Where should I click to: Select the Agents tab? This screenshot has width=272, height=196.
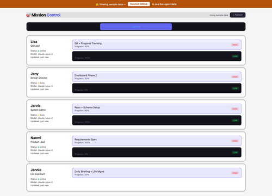coord(136,27)
